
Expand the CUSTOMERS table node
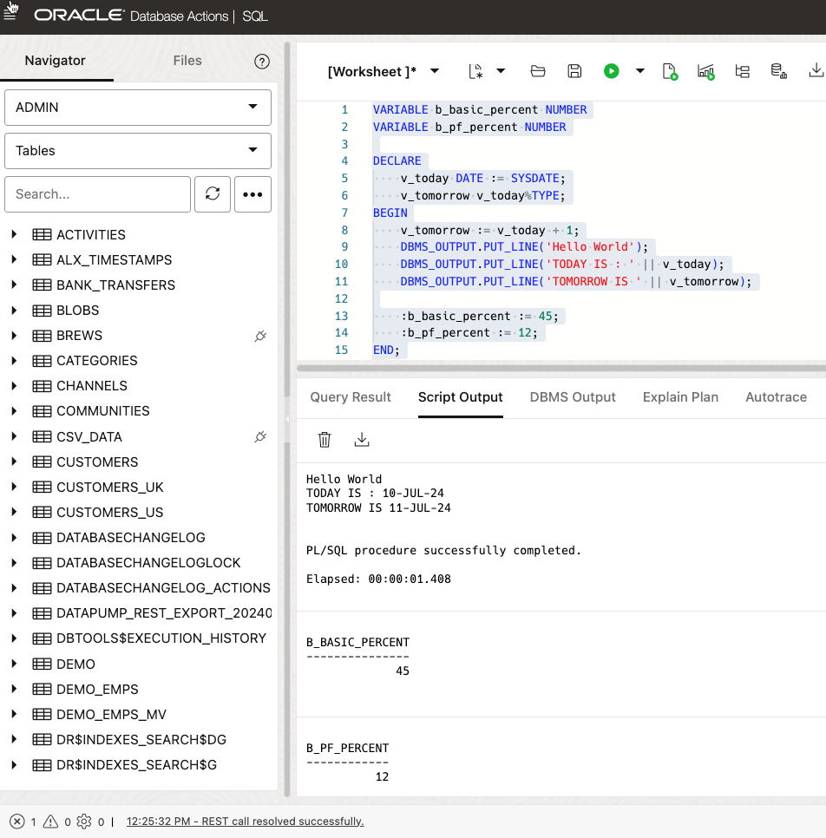pyautogui.click(x=15, y=462)
